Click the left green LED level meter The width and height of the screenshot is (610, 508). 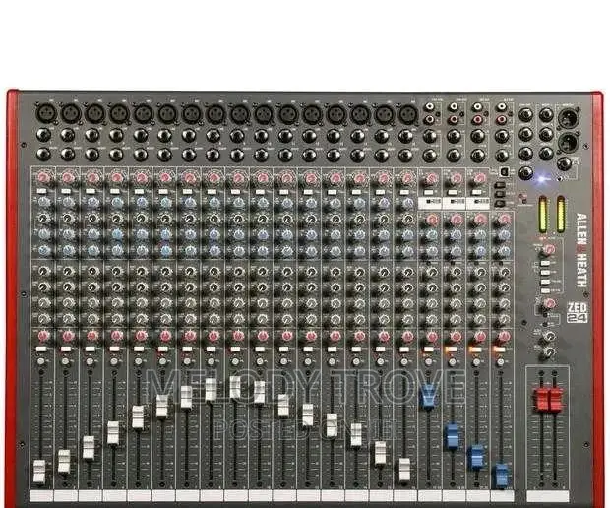click(x=542, y=215)
